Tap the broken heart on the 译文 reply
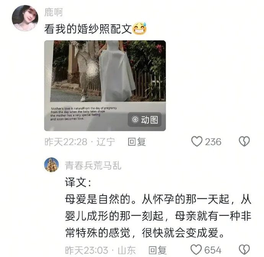The height and width of the screenshot is (257, 264). [244, 250]
